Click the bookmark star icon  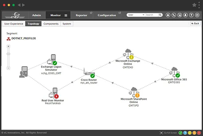pos(194,5)
